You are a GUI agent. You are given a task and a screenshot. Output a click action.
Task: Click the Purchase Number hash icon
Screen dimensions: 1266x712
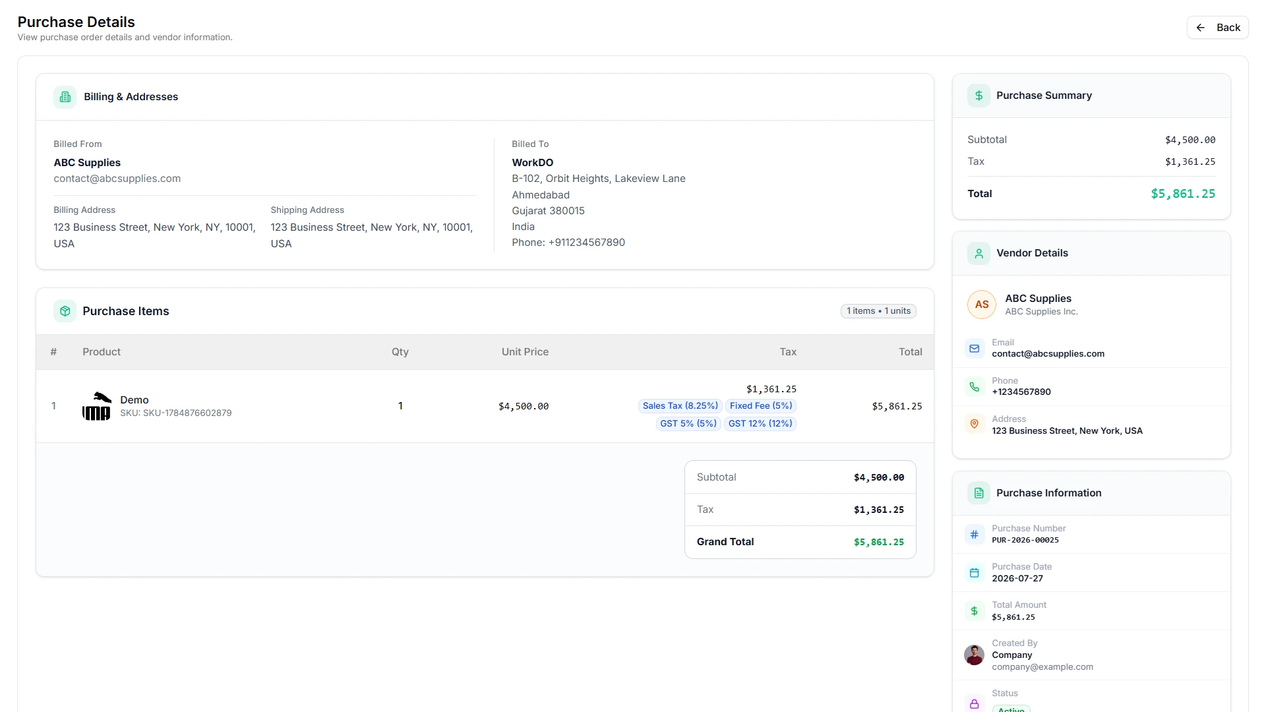tap(975, 534)
